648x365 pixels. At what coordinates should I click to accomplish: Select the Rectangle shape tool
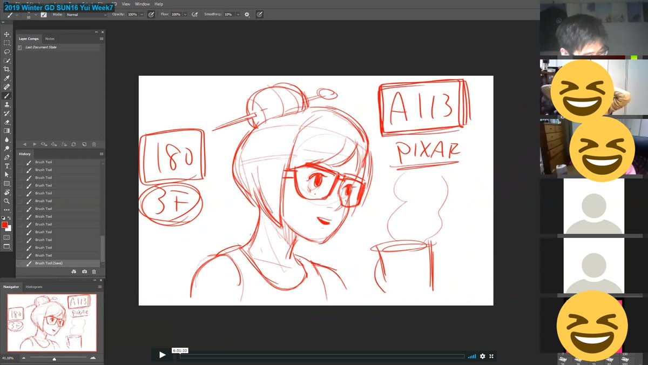7,183
